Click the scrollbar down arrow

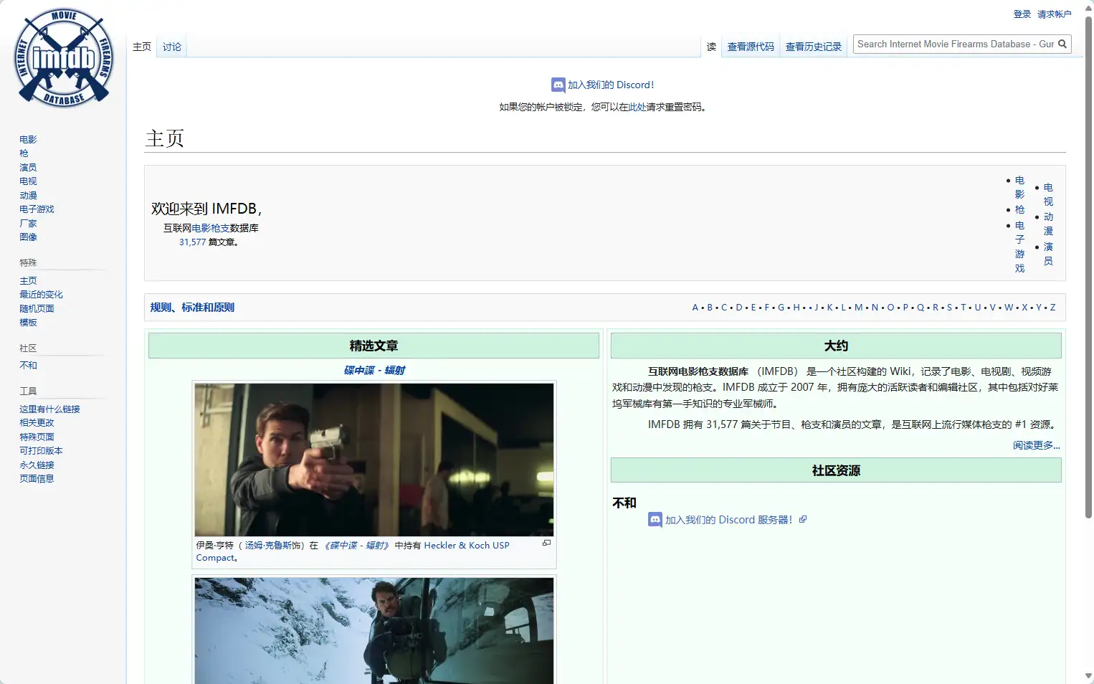click(x=1088, y=676)
